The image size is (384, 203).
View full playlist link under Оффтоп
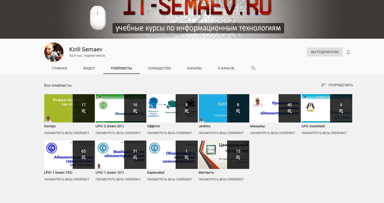pos(170,133)
